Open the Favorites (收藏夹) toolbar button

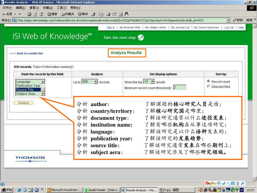[x=67, y=14]
